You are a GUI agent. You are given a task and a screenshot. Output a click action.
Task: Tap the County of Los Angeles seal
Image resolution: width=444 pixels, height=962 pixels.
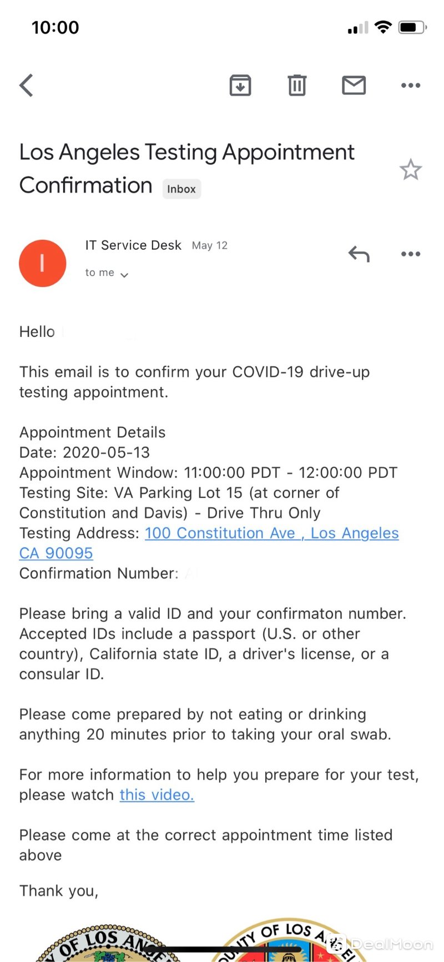(290, 940)
